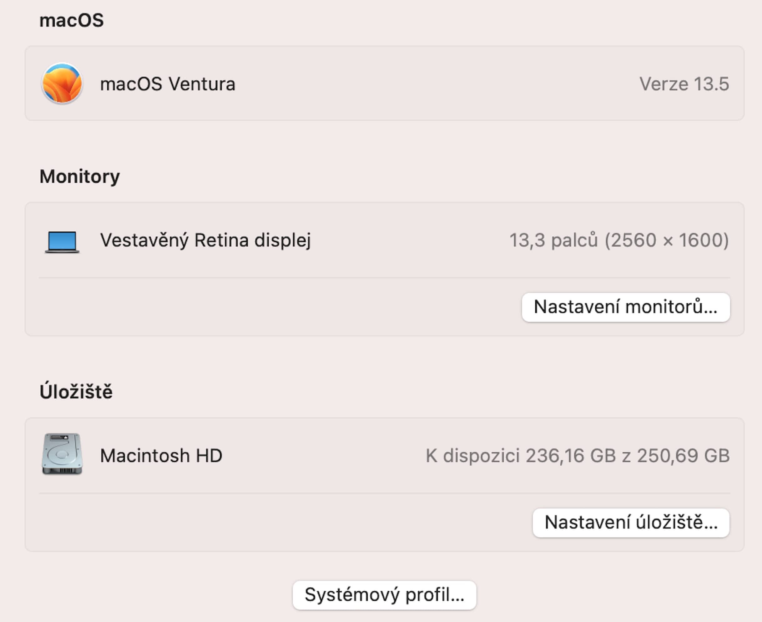Select the Macintosh HD label
This screenshot has height=622, width=762.
coord(161,456)
